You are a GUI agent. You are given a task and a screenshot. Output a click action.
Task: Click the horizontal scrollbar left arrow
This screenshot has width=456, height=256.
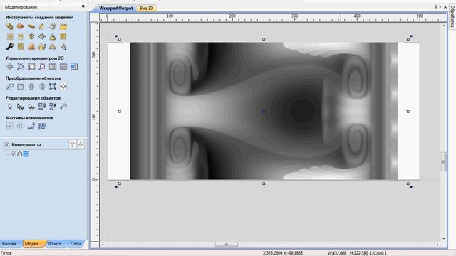pyautogui.click(x=103, y=245)
